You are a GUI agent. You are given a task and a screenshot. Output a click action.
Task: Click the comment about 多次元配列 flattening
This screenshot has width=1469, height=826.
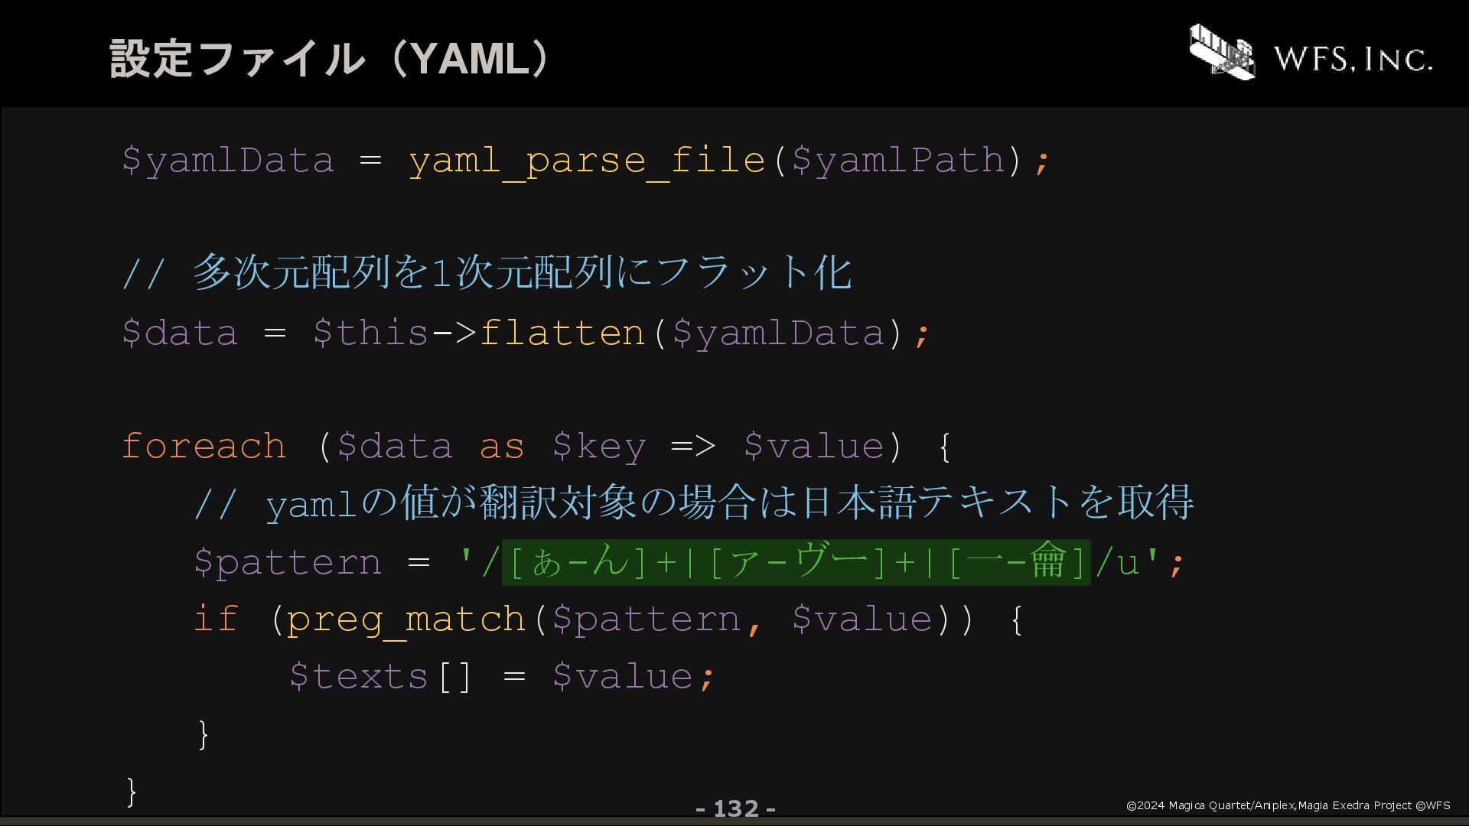487,272
